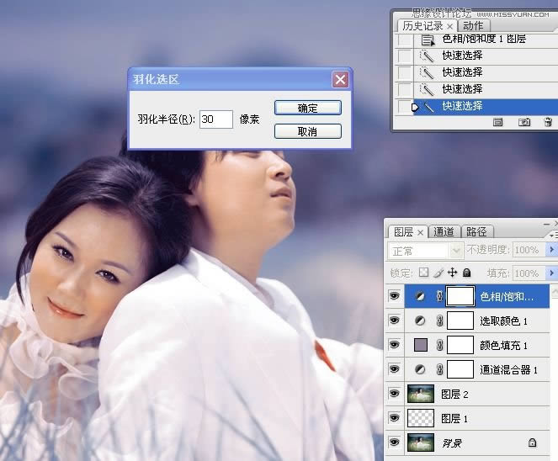This screenshot has height=461, width=558.
Task: Hide the 通道混合器 1 adjustment layer
Action: point(394,369)
